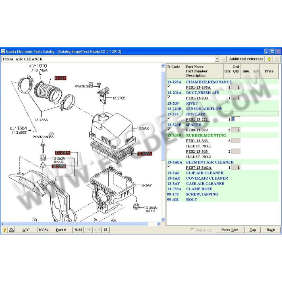
Task: Click the Part # button
Action: click(x=61, y=230)
